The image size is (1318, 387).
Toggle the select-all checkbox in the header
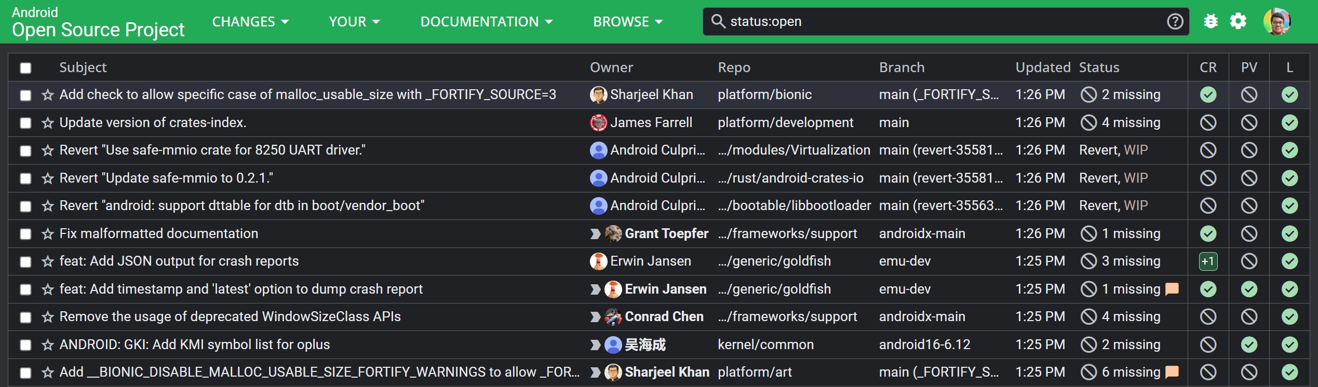tap(25, 68)
